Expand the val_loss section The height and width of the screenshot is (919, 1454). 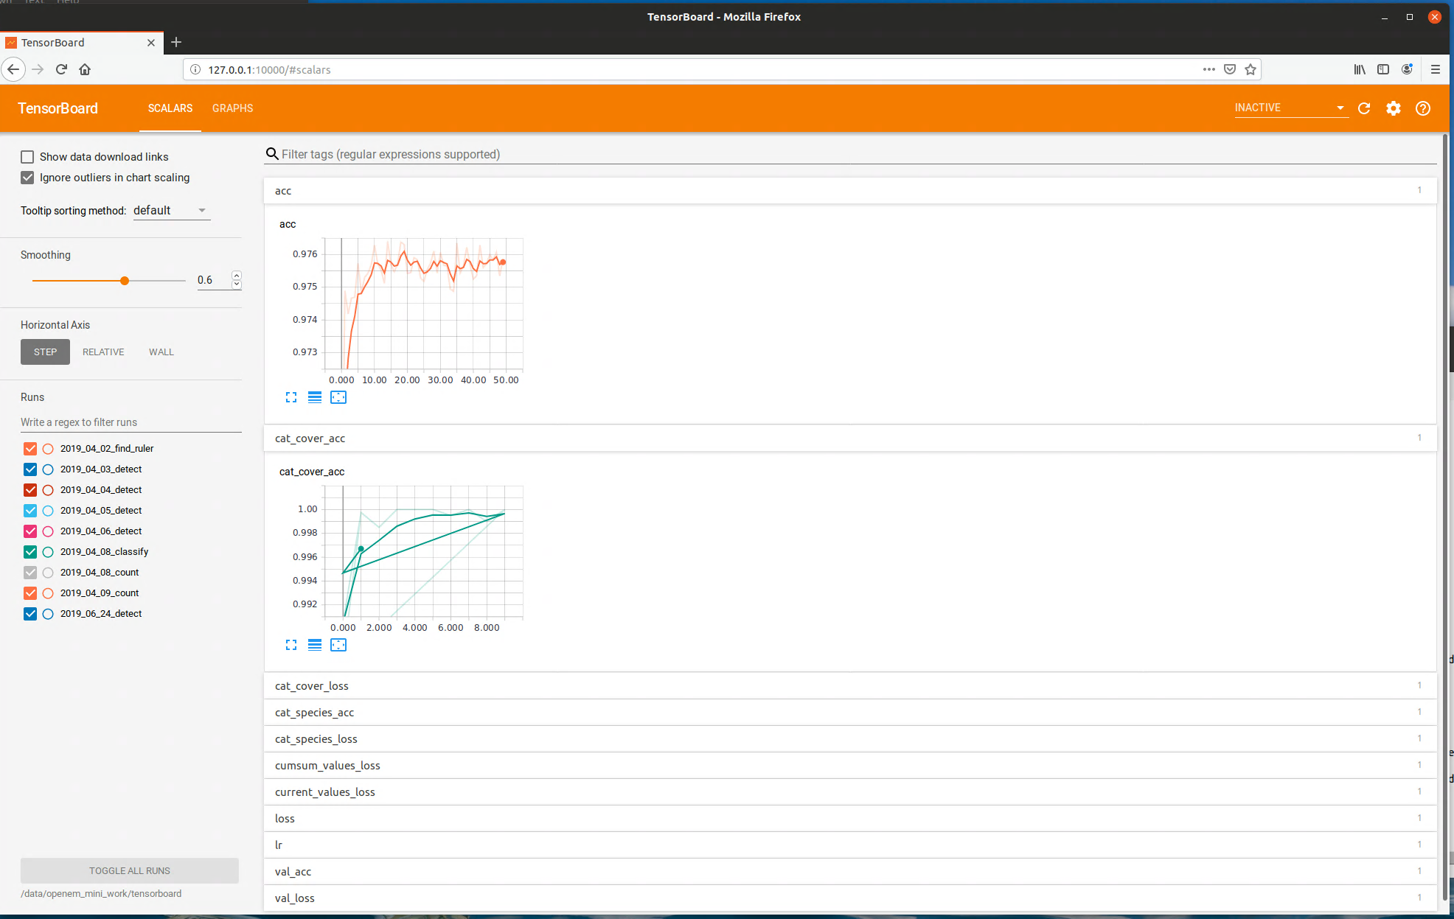point(850,898)
